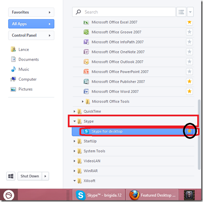Launch Microsoft Office Groove 2007 icon

tap(86, 32)
